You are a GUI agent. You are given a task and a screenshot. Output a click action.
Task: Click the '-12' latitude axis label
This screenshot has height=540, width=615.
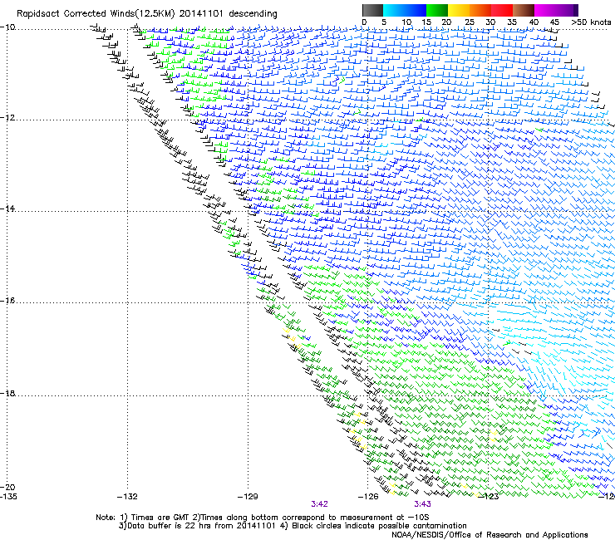pyautogui.click(x=7, y=118)
